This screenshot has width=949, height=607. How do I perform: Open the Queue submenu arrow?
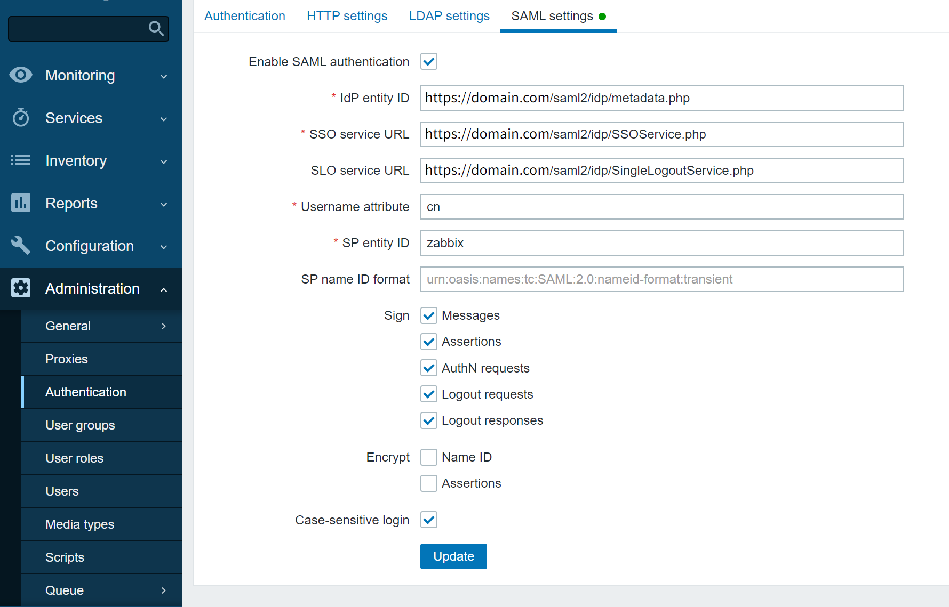pyautogui.click(x=164, y=590)
